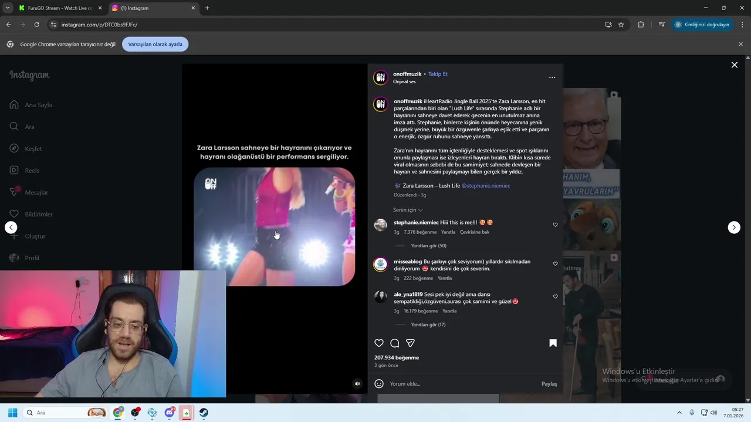751x422 pixels.
Task: Go back in browser history
Action: (x=8, y=25)
